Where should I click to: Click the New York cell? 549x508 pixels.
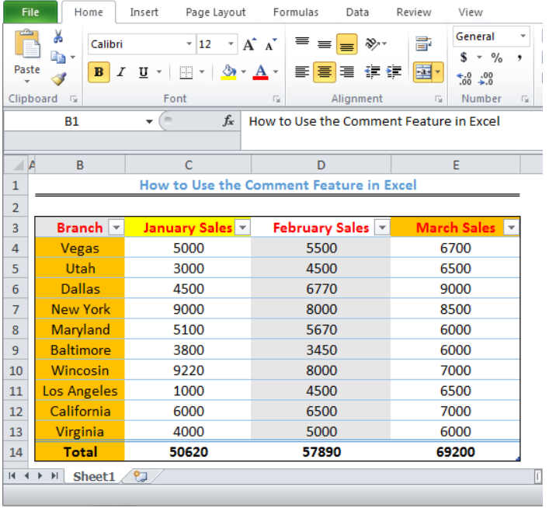tap(80, 309)
